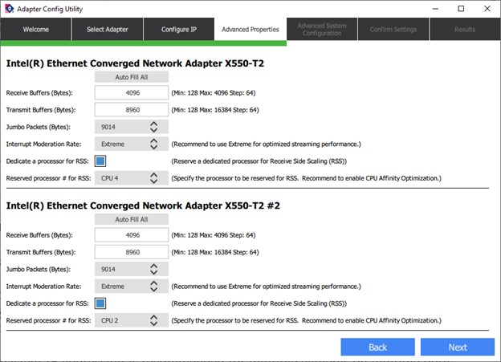Click the first adapter's 'Jumbo Packets (Bytes):' label

coord(39,127)
